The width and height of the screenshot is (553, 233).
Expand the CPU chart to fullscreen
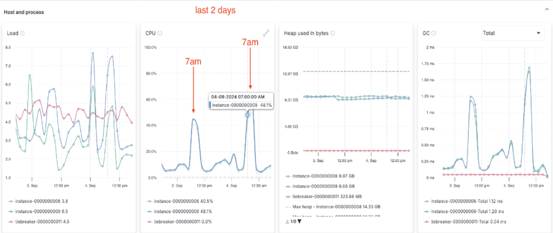click(x=266, y=33)
